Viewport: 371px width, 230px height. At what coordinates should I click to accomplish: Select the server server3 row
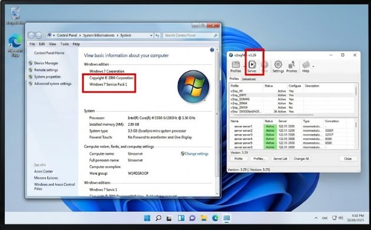click(292, 135)
